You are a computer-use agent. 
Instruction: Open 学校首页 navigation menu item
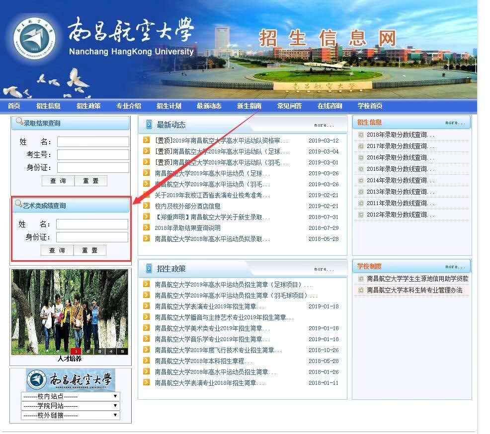coord(370,106)
